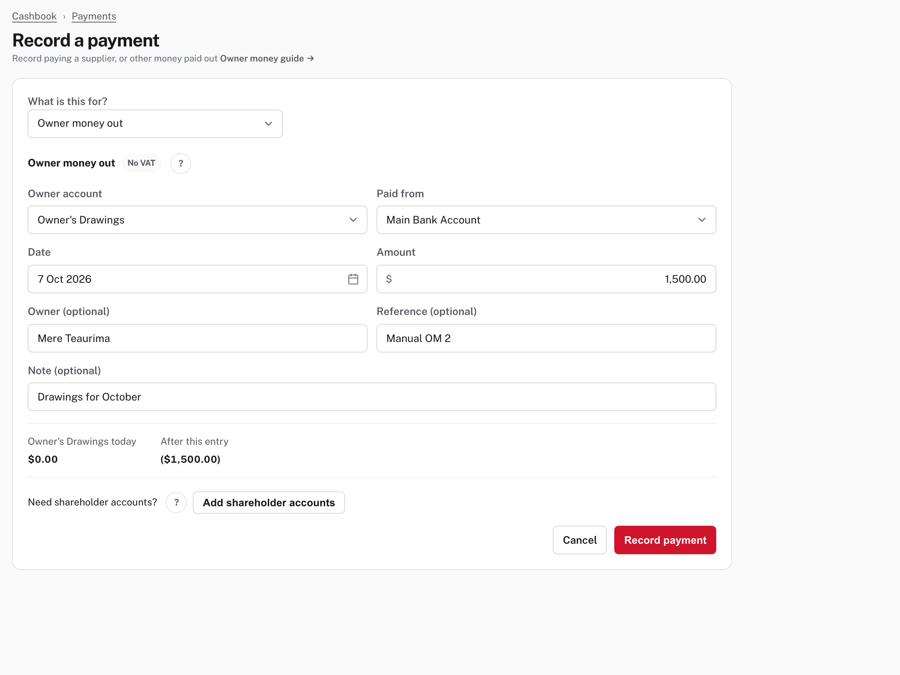This screenshot has height=675, width=900.
Task: Click the Owner money out section heading
Action: click(71, 163)
